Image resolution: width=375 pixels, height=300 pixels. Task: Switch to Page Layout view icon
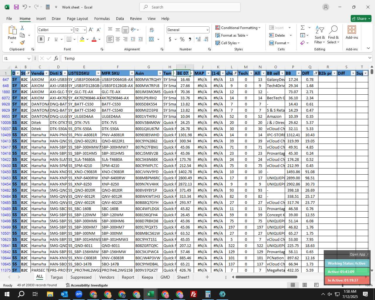305,285
